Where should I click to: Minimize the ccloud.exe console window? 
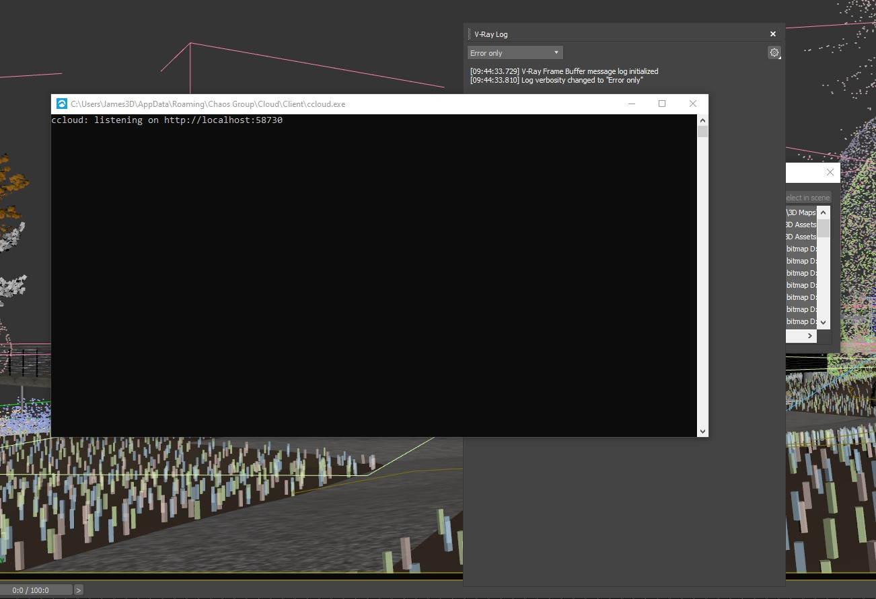(631, 104)
